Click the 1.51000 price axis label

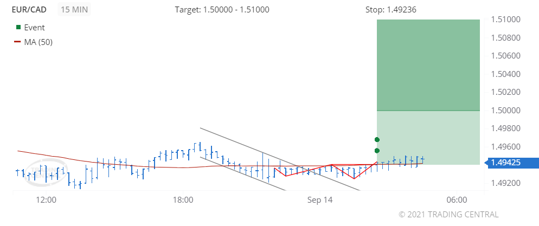[505, 20]
